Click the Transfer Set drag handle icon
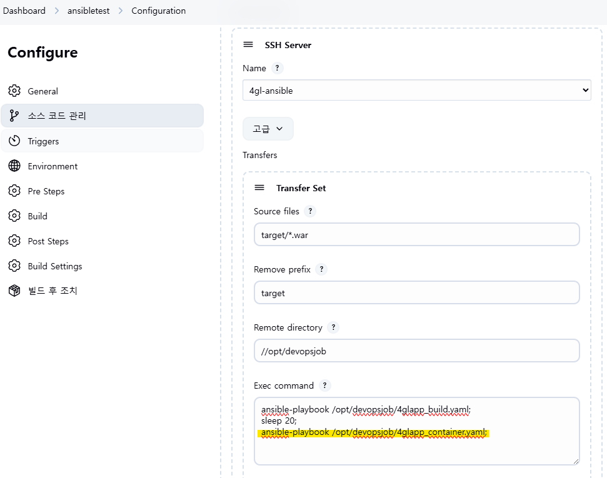Image resolution: width=607 pixels, height=478 pixels. point(259,188)
